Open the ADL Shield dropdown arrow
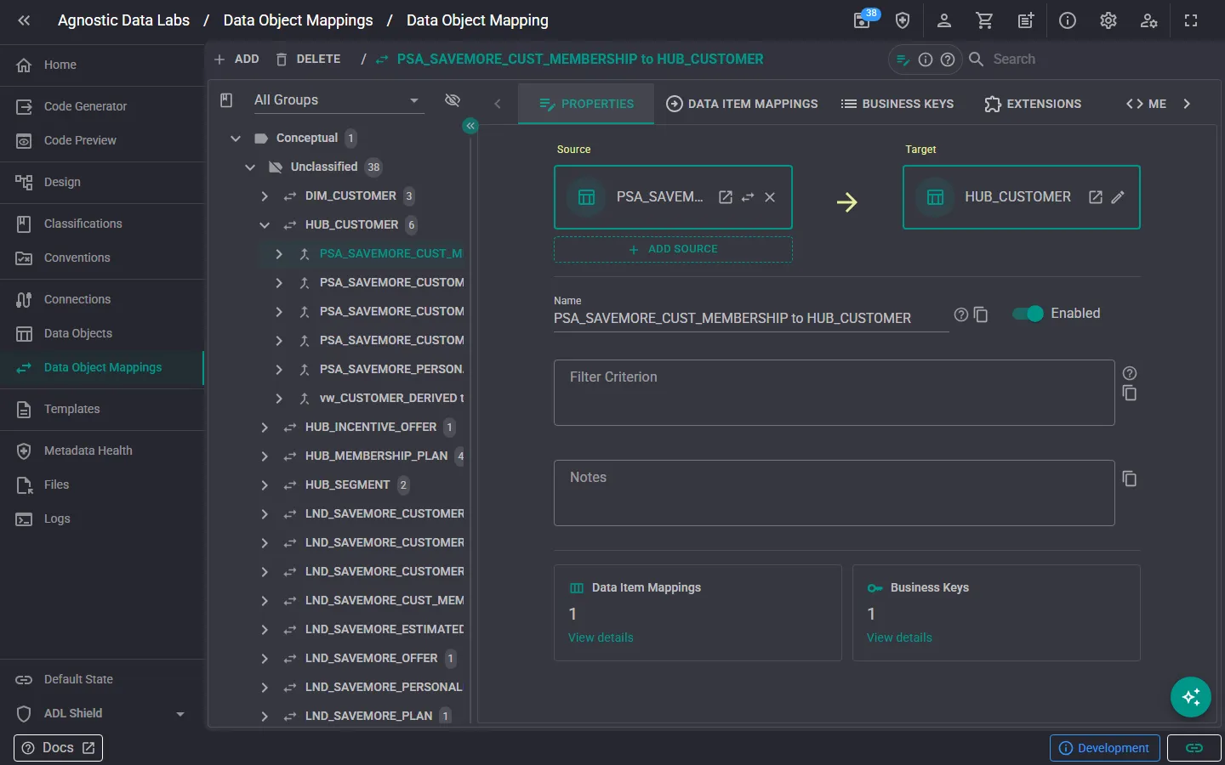1225x765 pixels. pos(180,714)
